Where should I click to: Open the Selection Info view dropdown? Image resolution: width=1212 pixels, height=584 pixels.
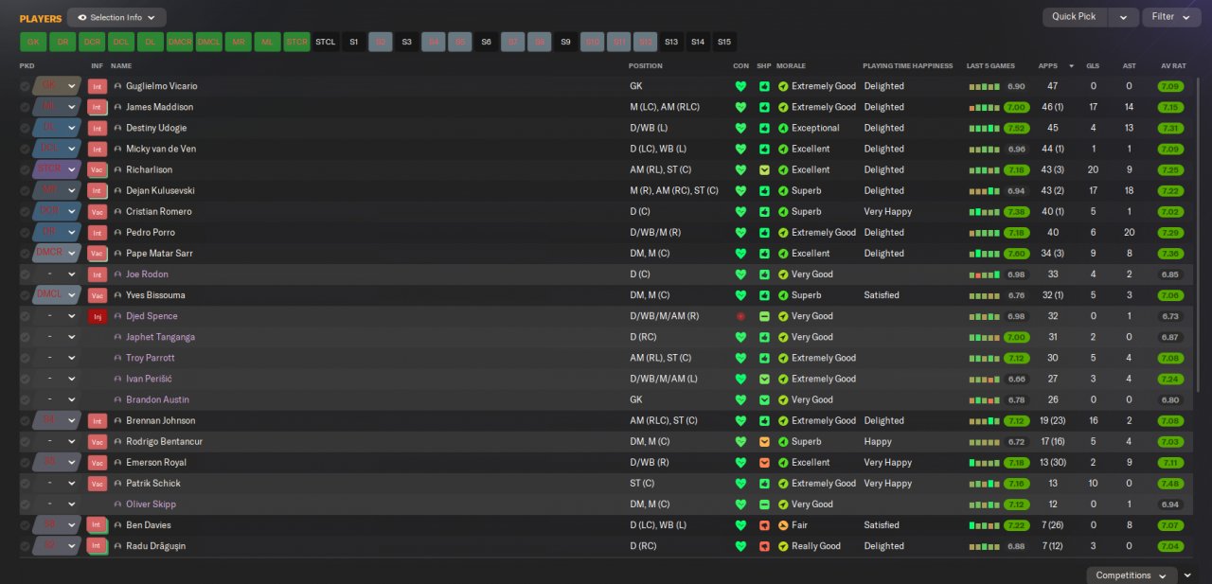(x=116, y=17)
